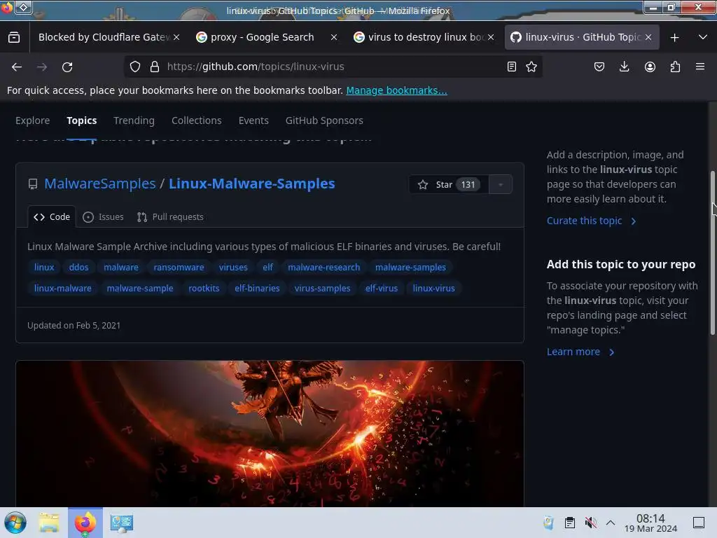The height and width of the screenshot is (538, 717).
Task: Click the linux-malware topic tag
Action: click(62, 288)
